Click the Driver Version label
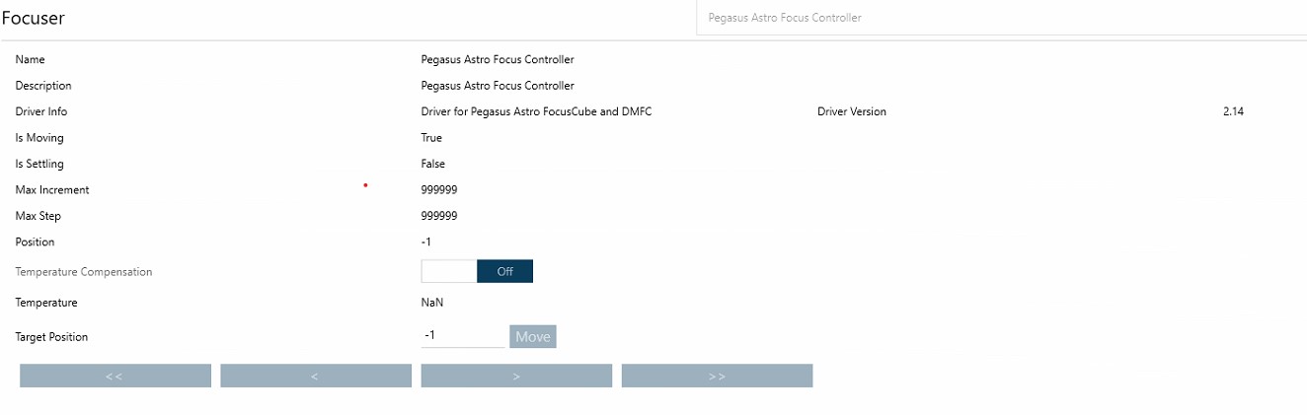1307x415 pixels. tap(852, 111)
